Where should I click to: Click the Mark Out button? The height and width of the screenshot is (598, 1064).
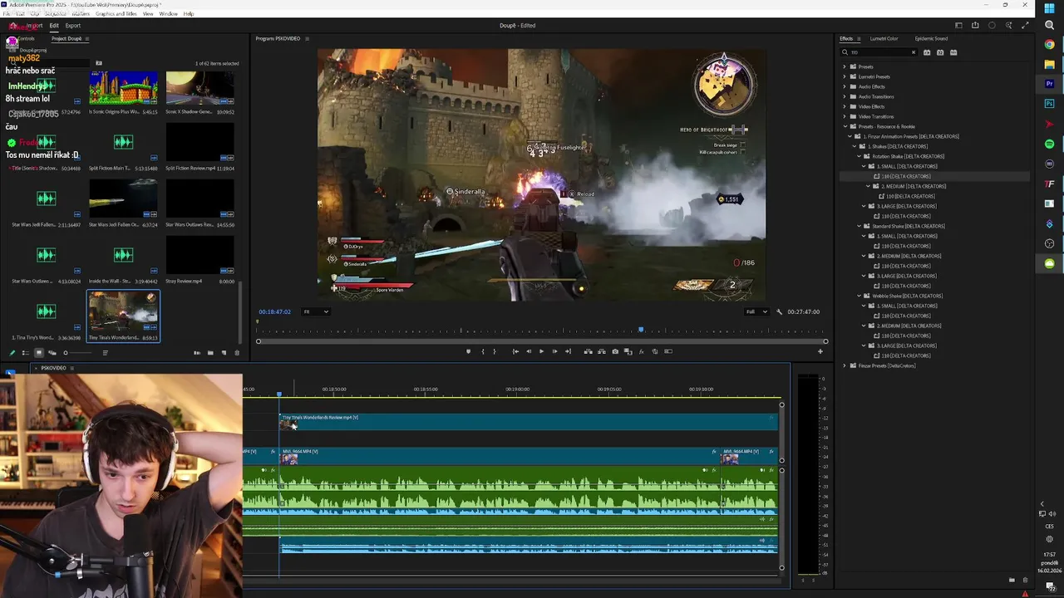pos(494,351)
